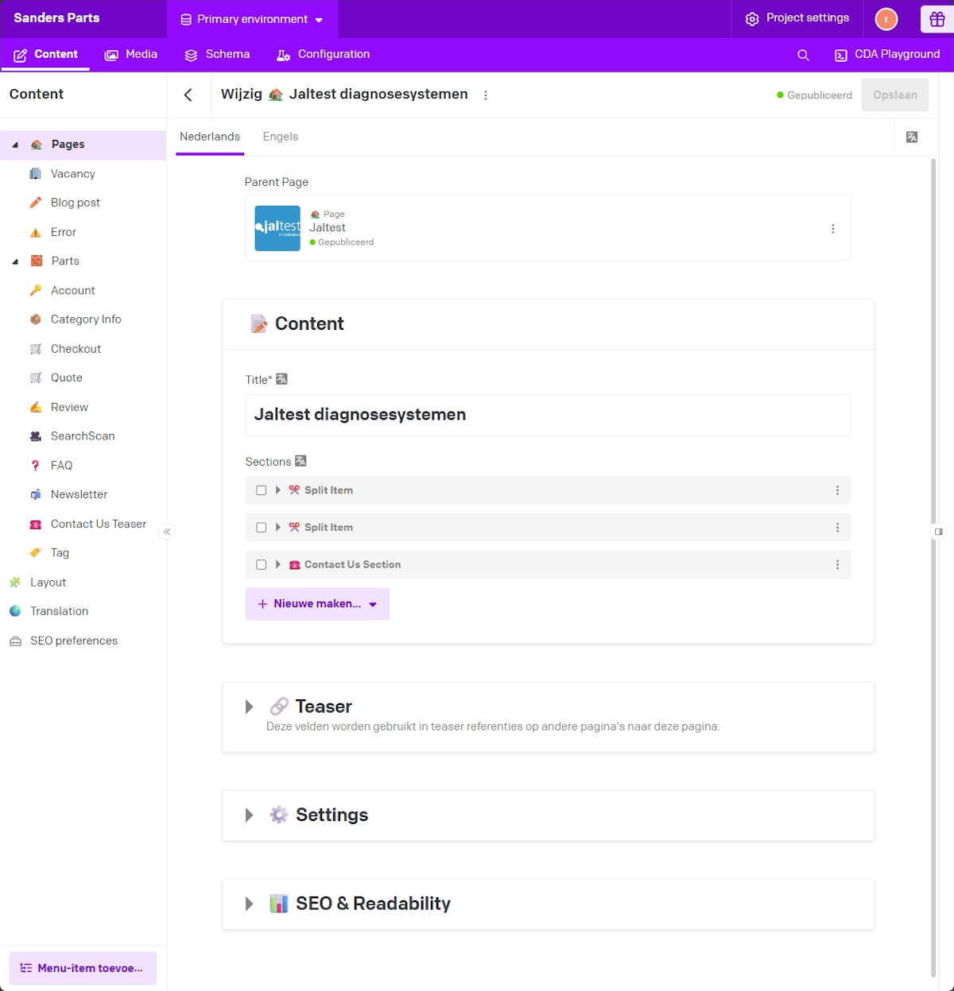The image size is (954, 991).
Task: Go back with the left arrow
Action: click(188, 95)
